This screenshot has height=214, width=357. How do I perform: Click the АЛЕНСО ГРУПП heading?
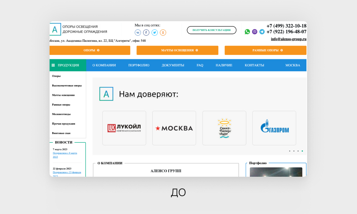click(166, 171)
